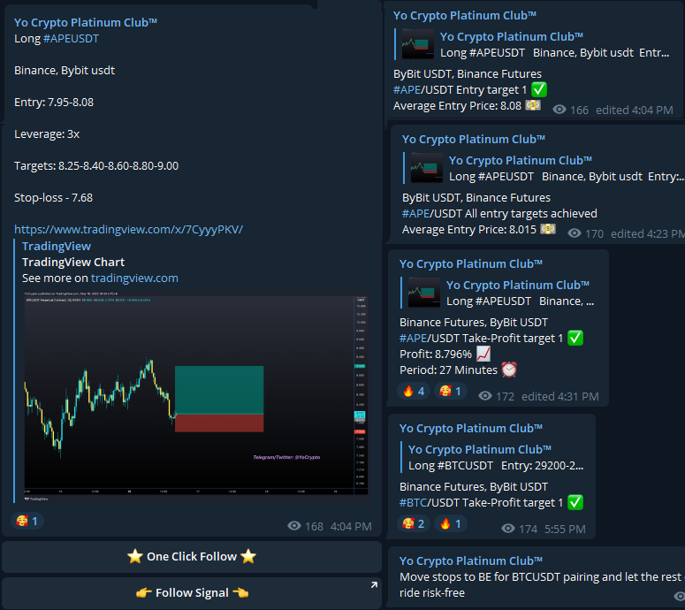Toggle fire reaction on BTC Take-Profit message
This screenshot has height=610, width=685.
tap(451, 523)
